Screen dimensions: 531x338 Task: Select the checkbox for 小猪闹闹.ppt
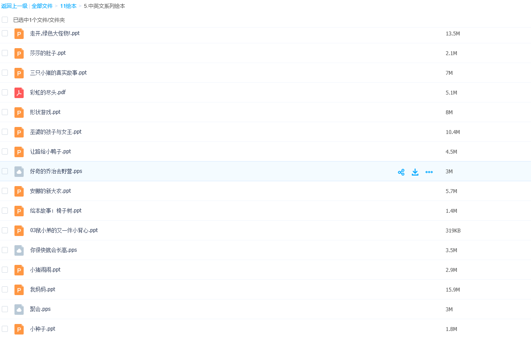pyautogui.click(x=5, y=270)
